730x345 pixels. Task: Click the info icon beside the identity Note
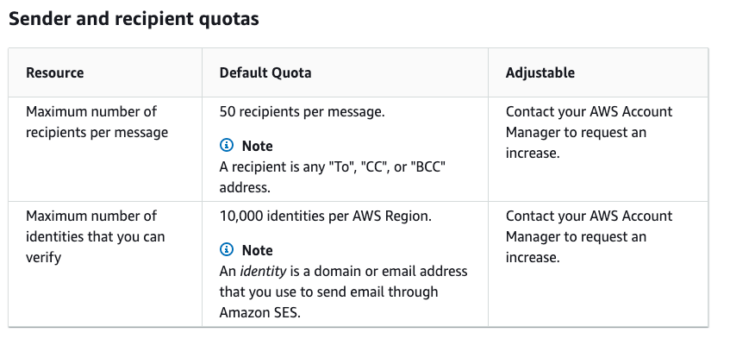pos(228,249)
